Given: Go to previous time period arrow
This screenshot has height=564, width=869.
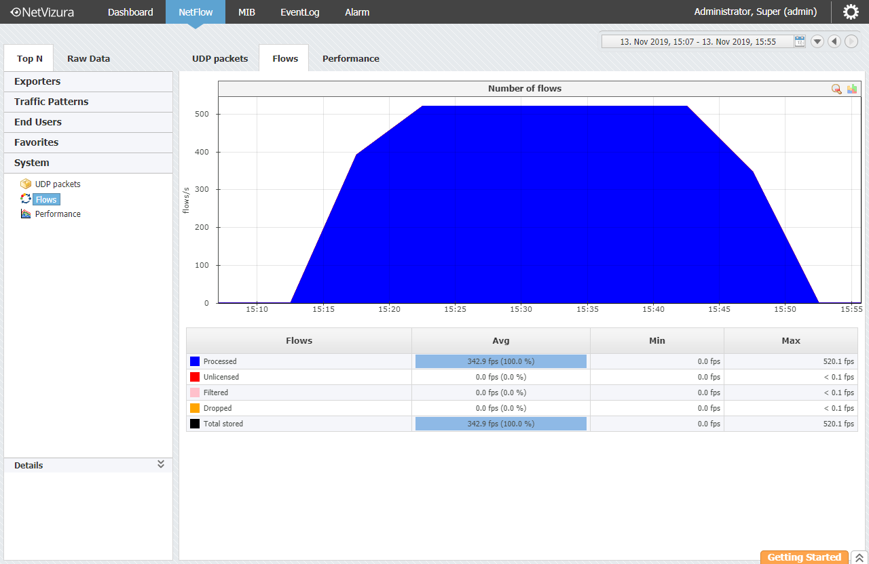Looking at the screenshot, I should point(834,41).
